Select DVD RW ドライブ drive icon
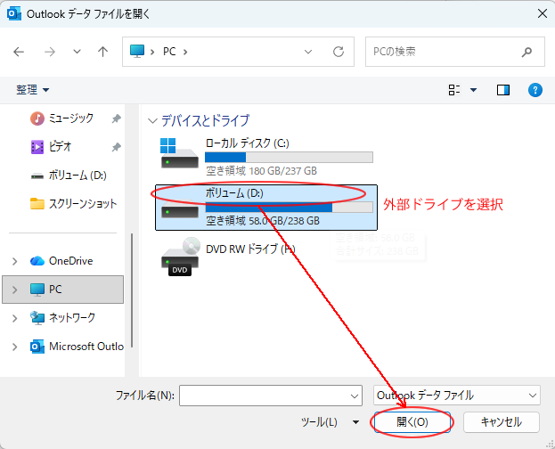The width and height of the screenshot is (555, 449). pyautogui.click(x=181, y=257)
